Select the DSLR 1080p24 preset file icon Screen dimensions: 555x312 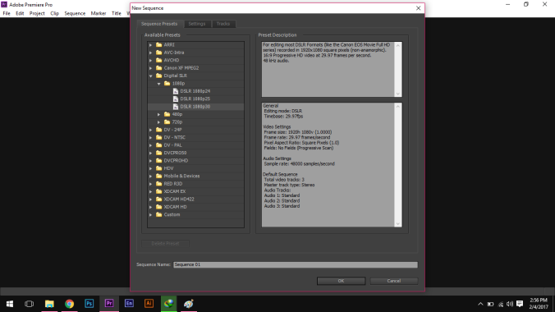point(176,91)
